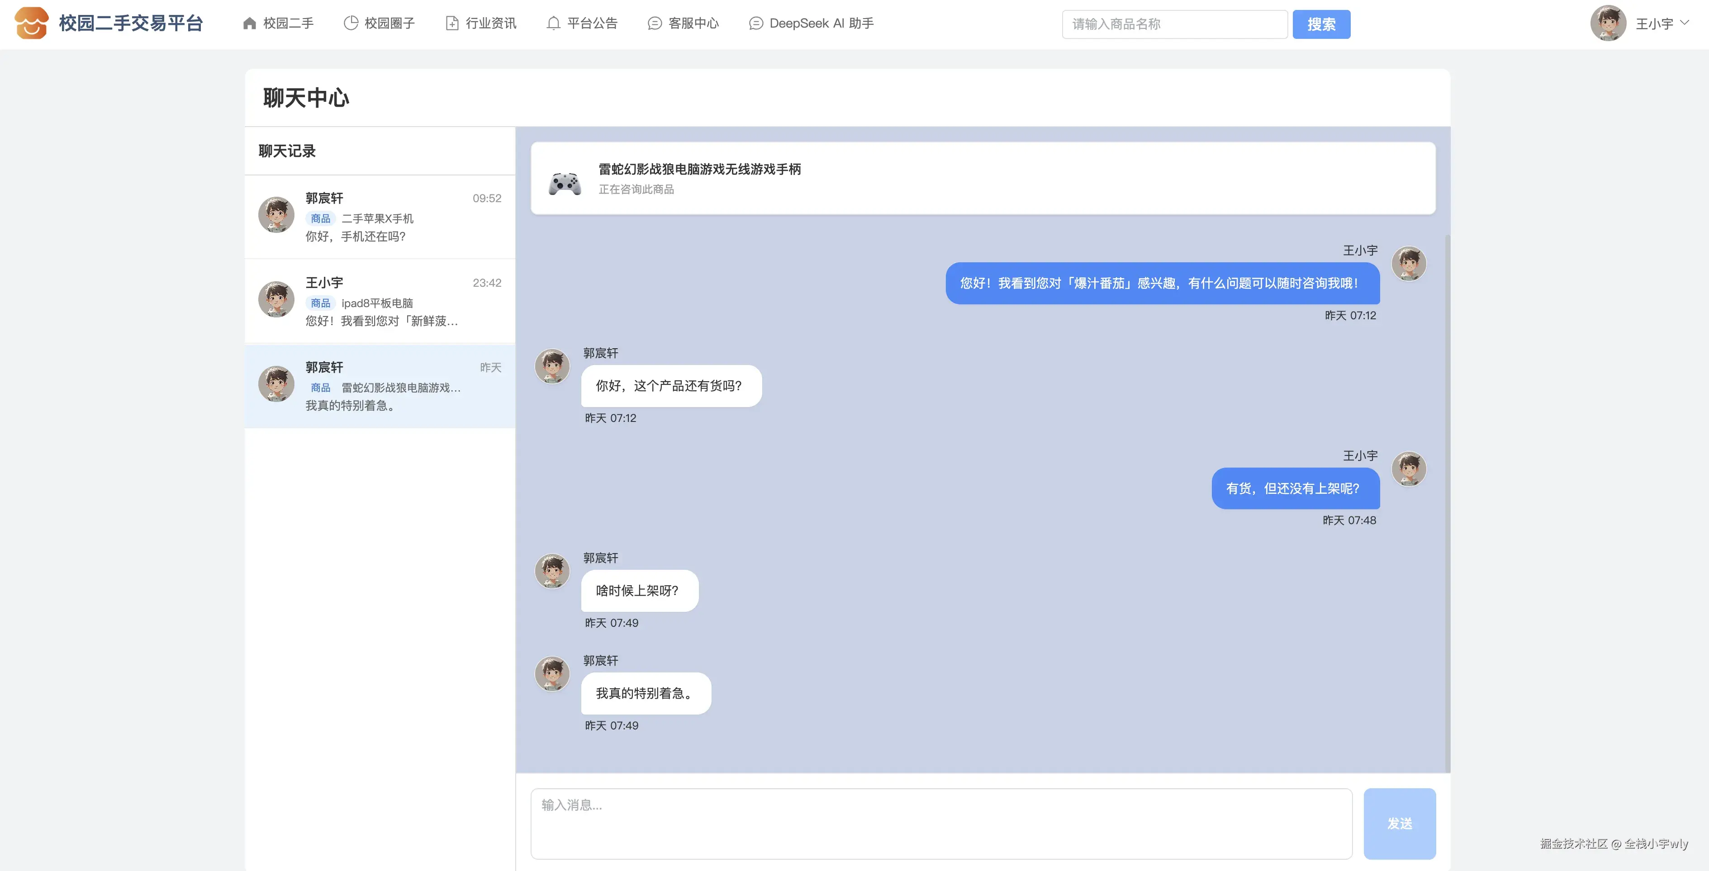Click the 行业资讯 document icon
The image size is (1709, 871).
pos(452,24)
